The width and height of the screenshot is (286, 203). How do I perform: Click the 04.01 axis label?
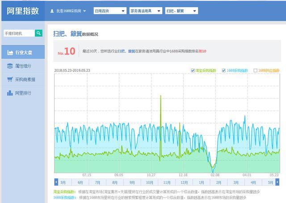click(247, 175)
